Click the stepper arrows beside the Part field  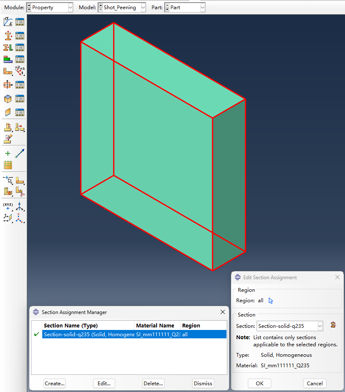tap(167, 8)
